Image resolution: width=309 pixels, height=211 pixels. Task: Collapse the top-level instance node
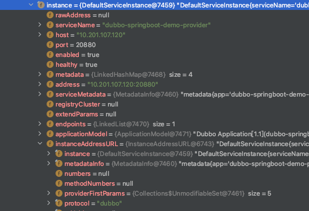tap(31, 4)
